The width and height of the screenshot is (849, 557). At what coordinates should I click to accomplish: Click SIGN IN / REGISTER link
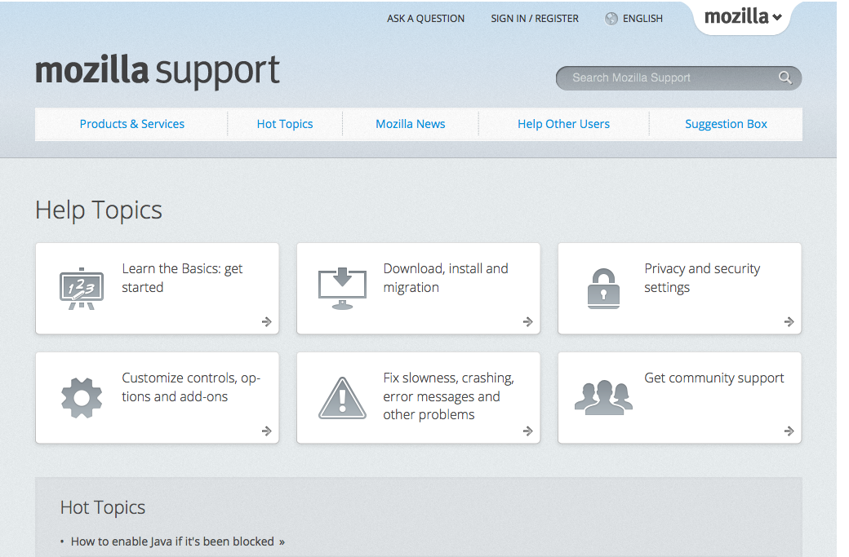535,19
